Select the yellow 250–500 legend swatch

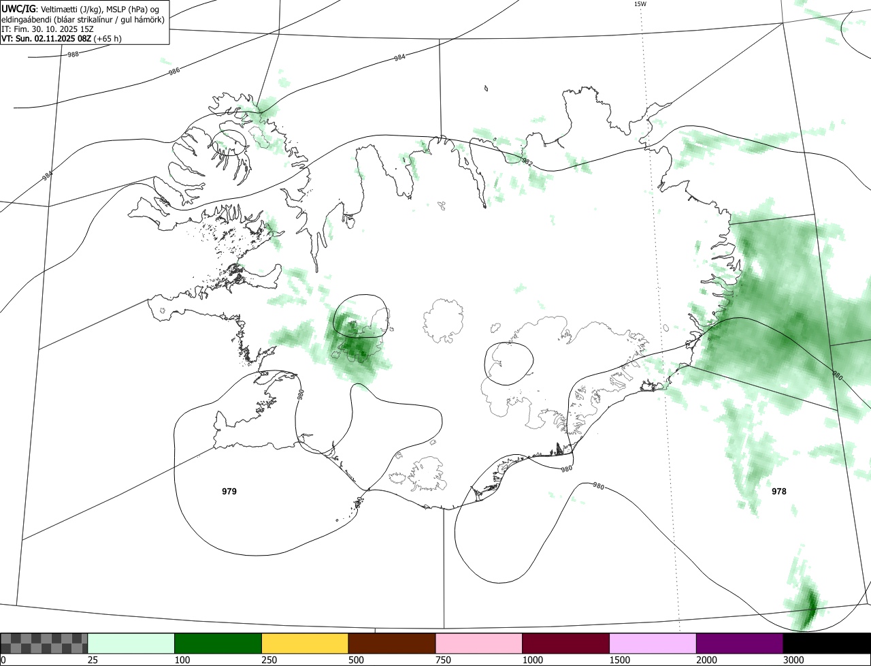coord(305,644)
